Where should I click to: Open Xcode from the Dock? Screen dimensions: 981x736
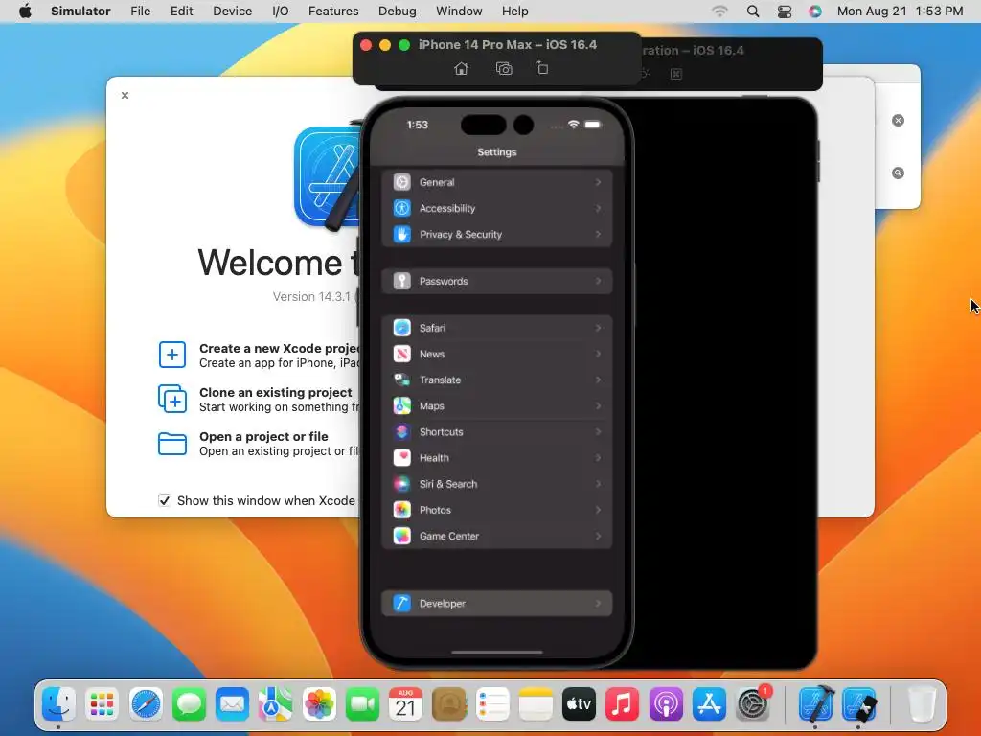816,704
